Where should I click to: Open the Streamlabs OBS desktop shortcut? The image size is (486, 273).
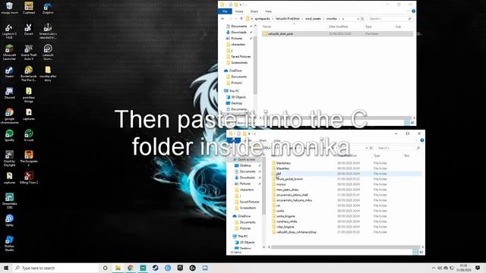(x=9, y=200)
